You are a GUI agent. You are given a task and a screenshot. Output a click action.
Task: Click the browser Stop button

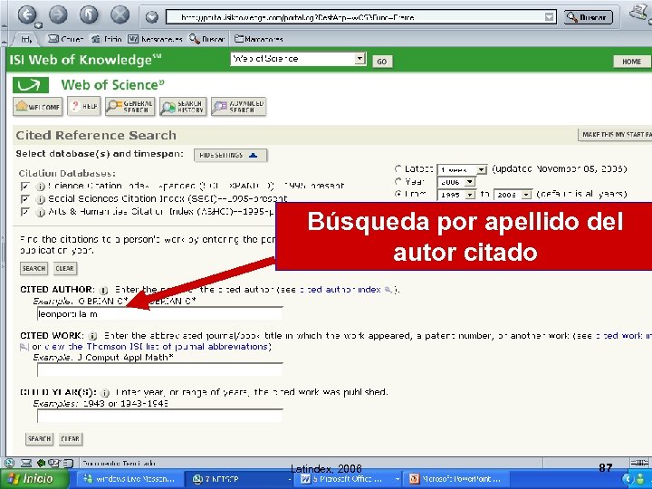(x=120, y=15)
